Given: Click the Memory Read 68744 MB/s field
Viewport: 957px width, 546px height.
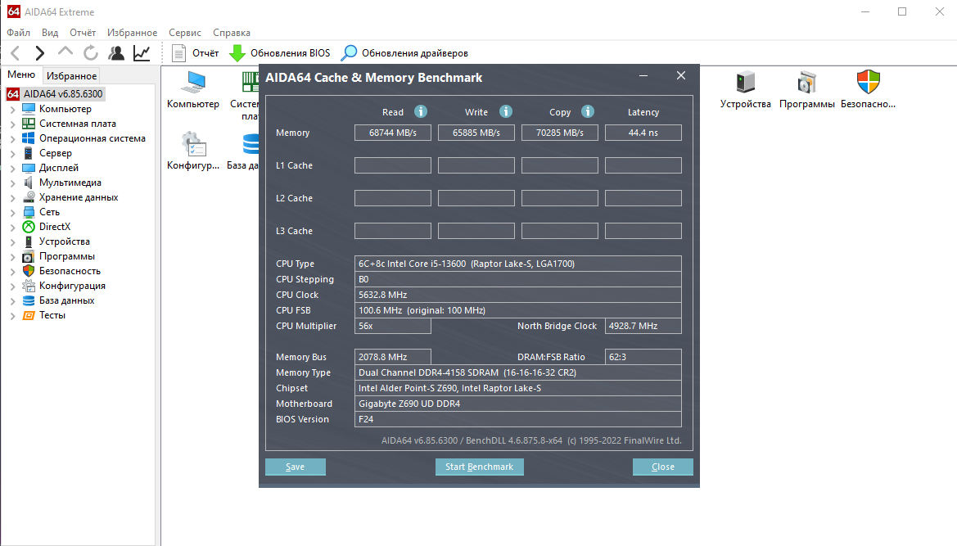Looking at the screenshot, I should click(393, 133).
